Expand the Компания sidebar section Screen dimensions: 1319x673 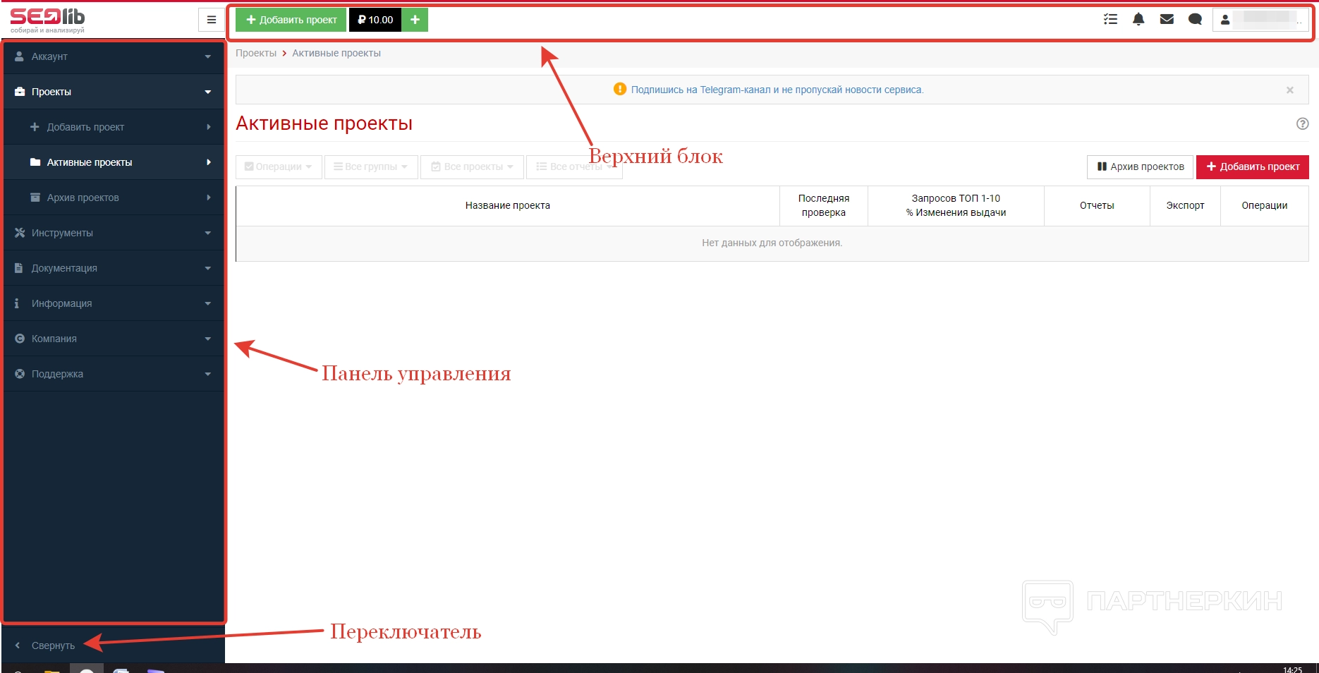[x=114, y=339]
